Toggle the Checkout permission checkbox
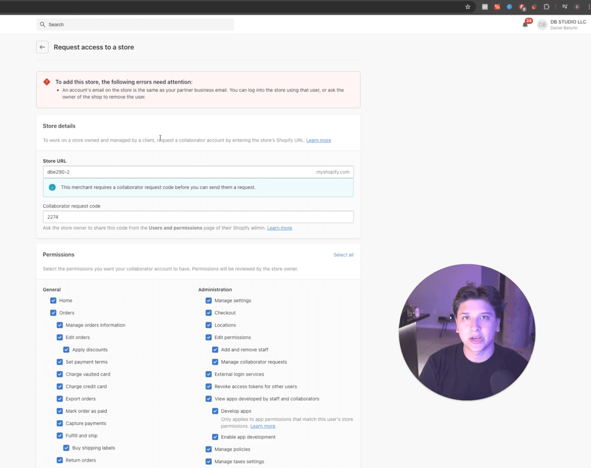Screen dimensions: 591x468 click(209, 313)
